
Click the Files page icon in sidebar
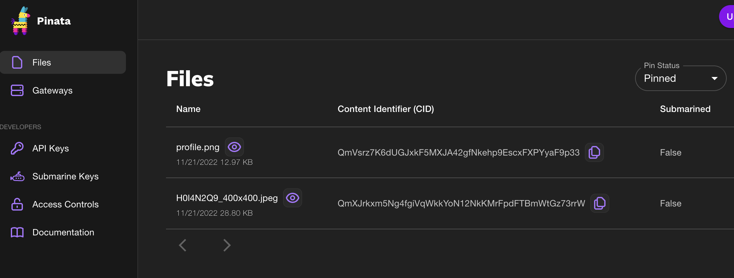point(17,62)
